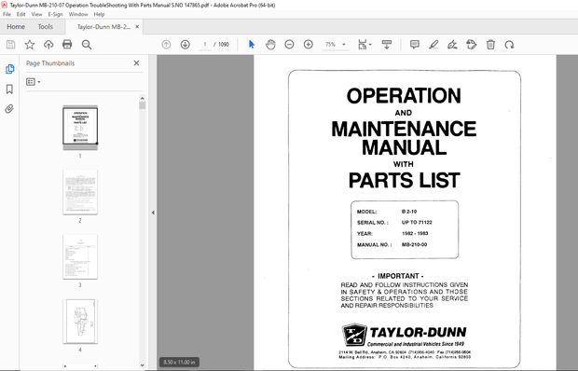Click the fit page scrolling icon
Screen dimensions: 578x371
pos(363,45)
